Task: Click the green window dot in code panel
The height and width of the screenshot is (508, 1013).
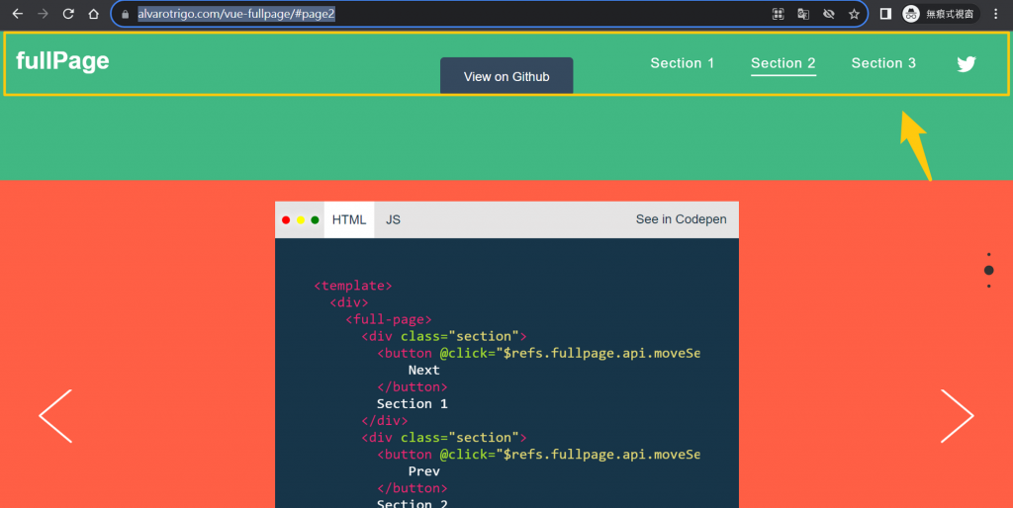Action: click(x=315, y=220)
